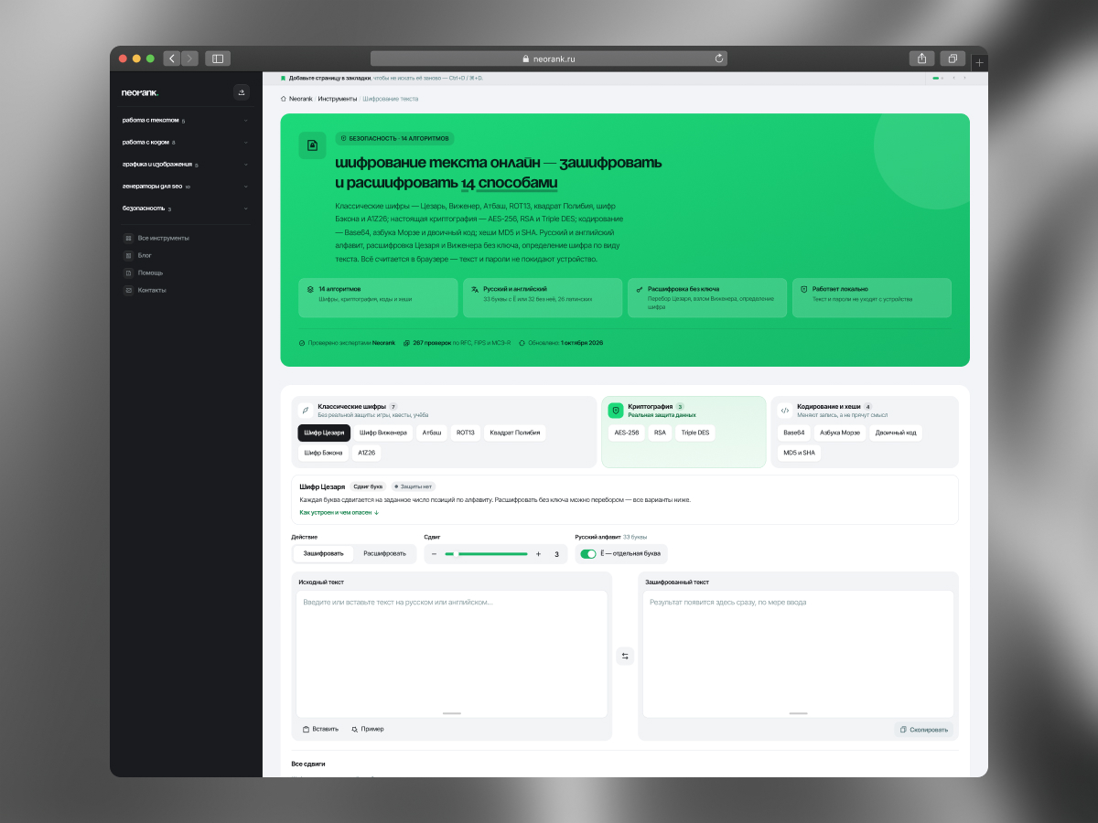
Task: Click the Контакты envelope icon in sidebar
Action: coord(128,290)
